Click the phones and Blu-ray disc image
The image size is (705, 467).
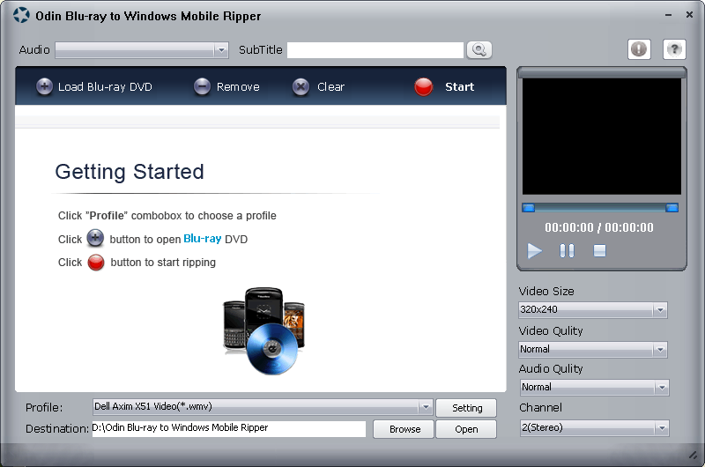tap(263, 330)
